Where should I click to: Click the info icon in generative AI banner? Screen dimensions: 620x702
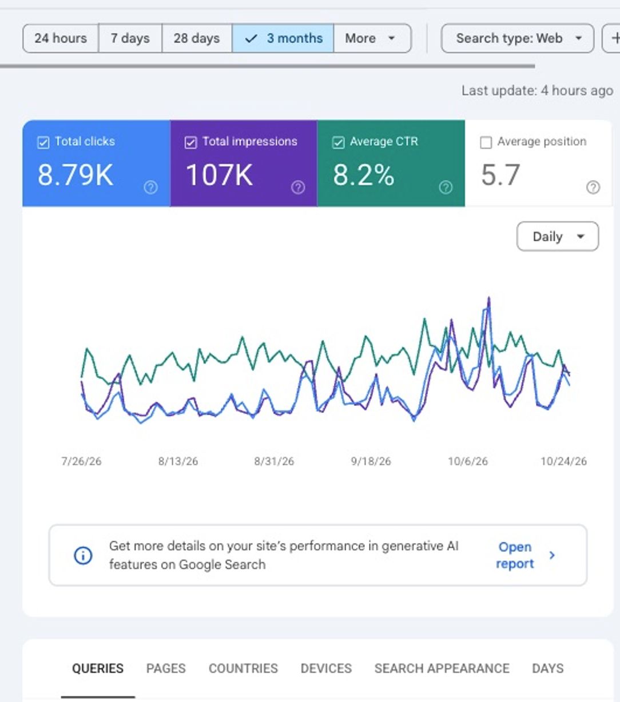click(x=83, y=555)
